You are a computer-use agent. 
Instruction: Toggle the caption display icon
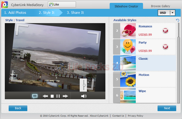coord(35,96)
